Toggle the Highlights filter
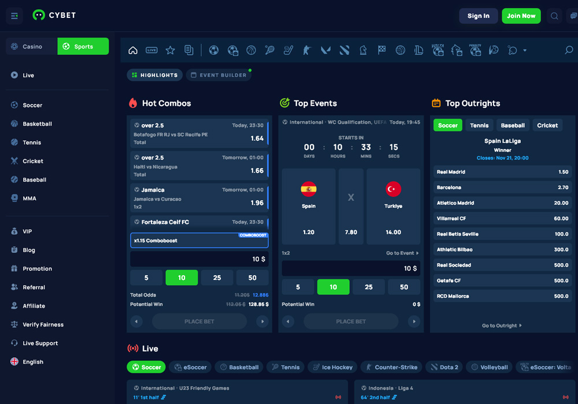This screenshot has width=578, height=404. click(154, 75)
